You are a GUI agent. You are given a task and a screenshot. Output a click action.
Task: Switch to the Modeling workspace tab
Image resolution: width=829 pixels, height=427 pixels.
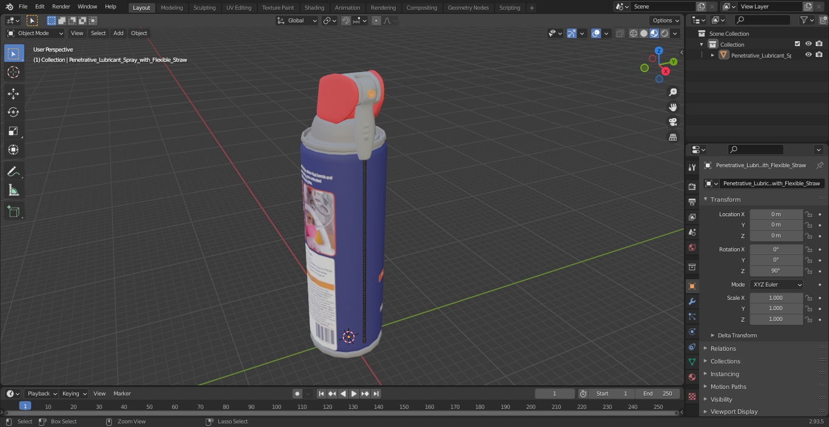[x=172, y=7]
